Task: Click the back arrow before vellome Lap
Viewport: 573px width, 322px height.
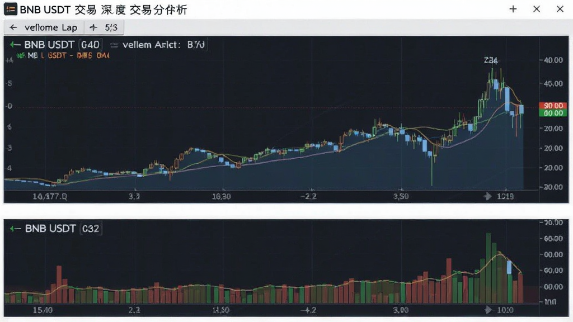Action: (x=13, y=27)
